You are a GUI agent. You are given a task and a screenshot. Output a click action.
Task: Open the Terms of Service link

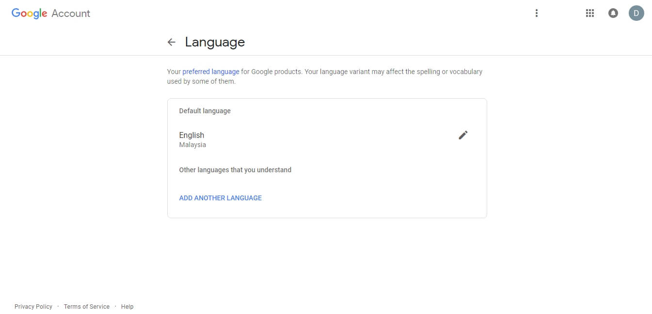point(86,306)
